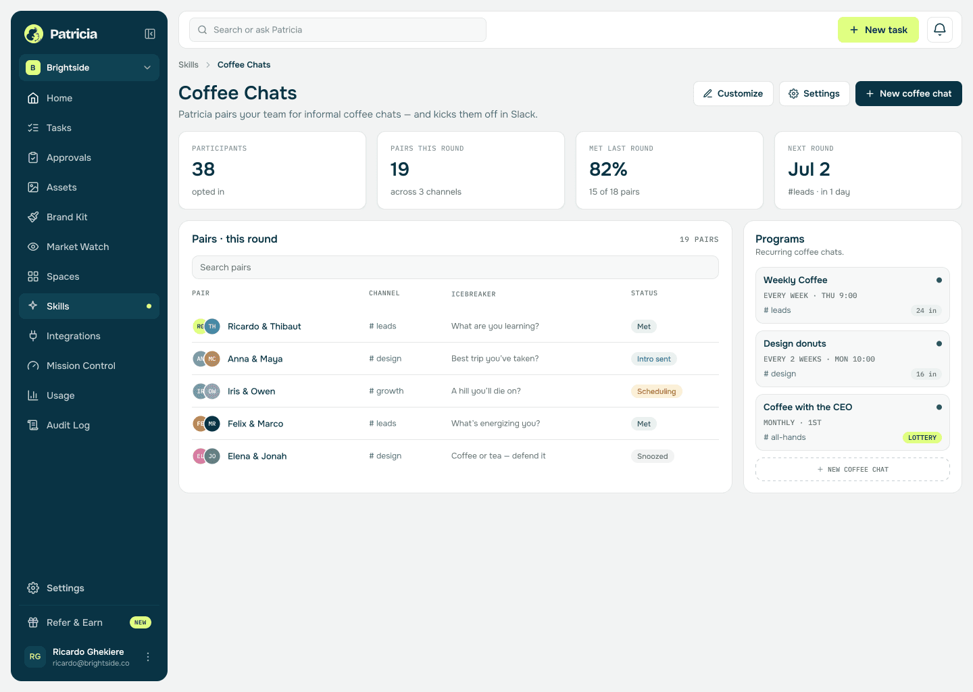Focus the Search pairs input field
The image size is (973, 692).
[455, 267]
